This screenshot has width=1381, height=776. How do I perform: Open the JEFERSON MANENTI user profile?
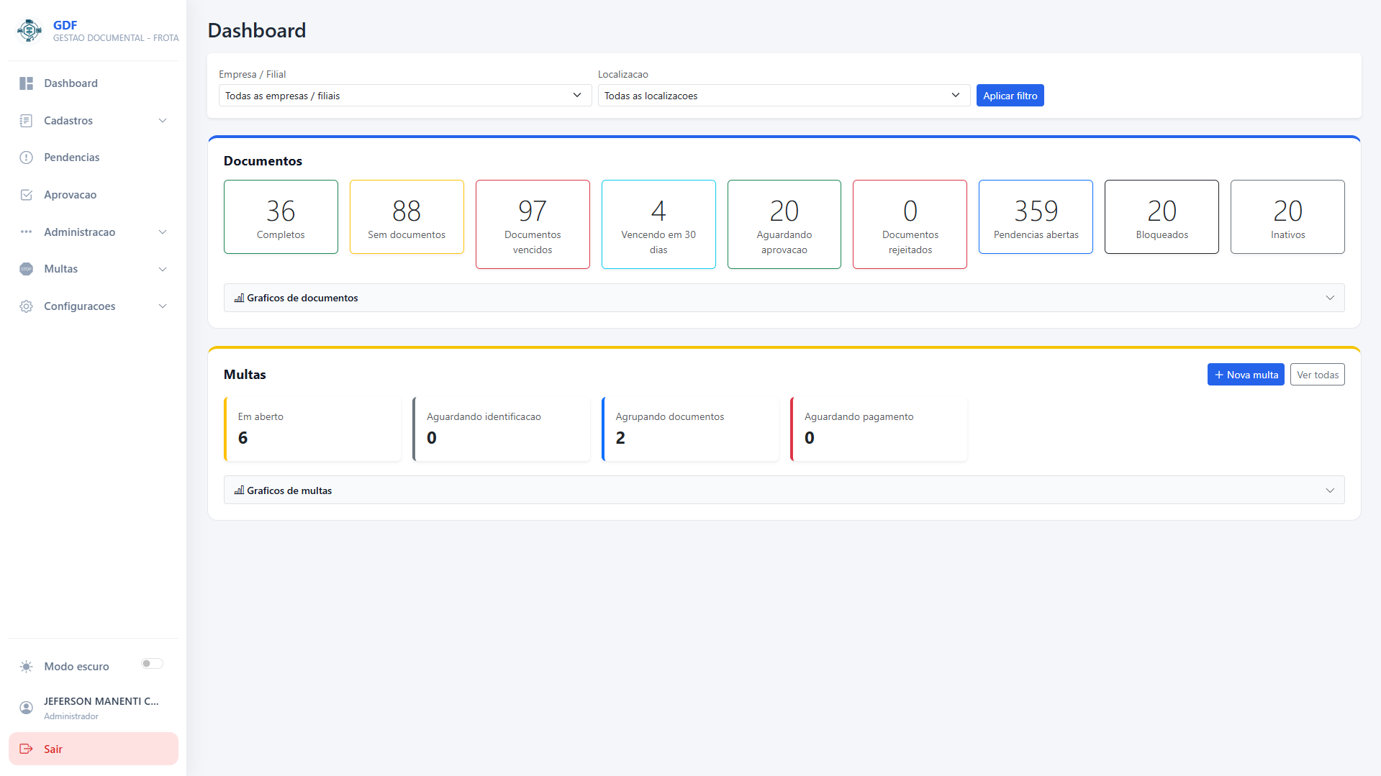pos(94,708)
